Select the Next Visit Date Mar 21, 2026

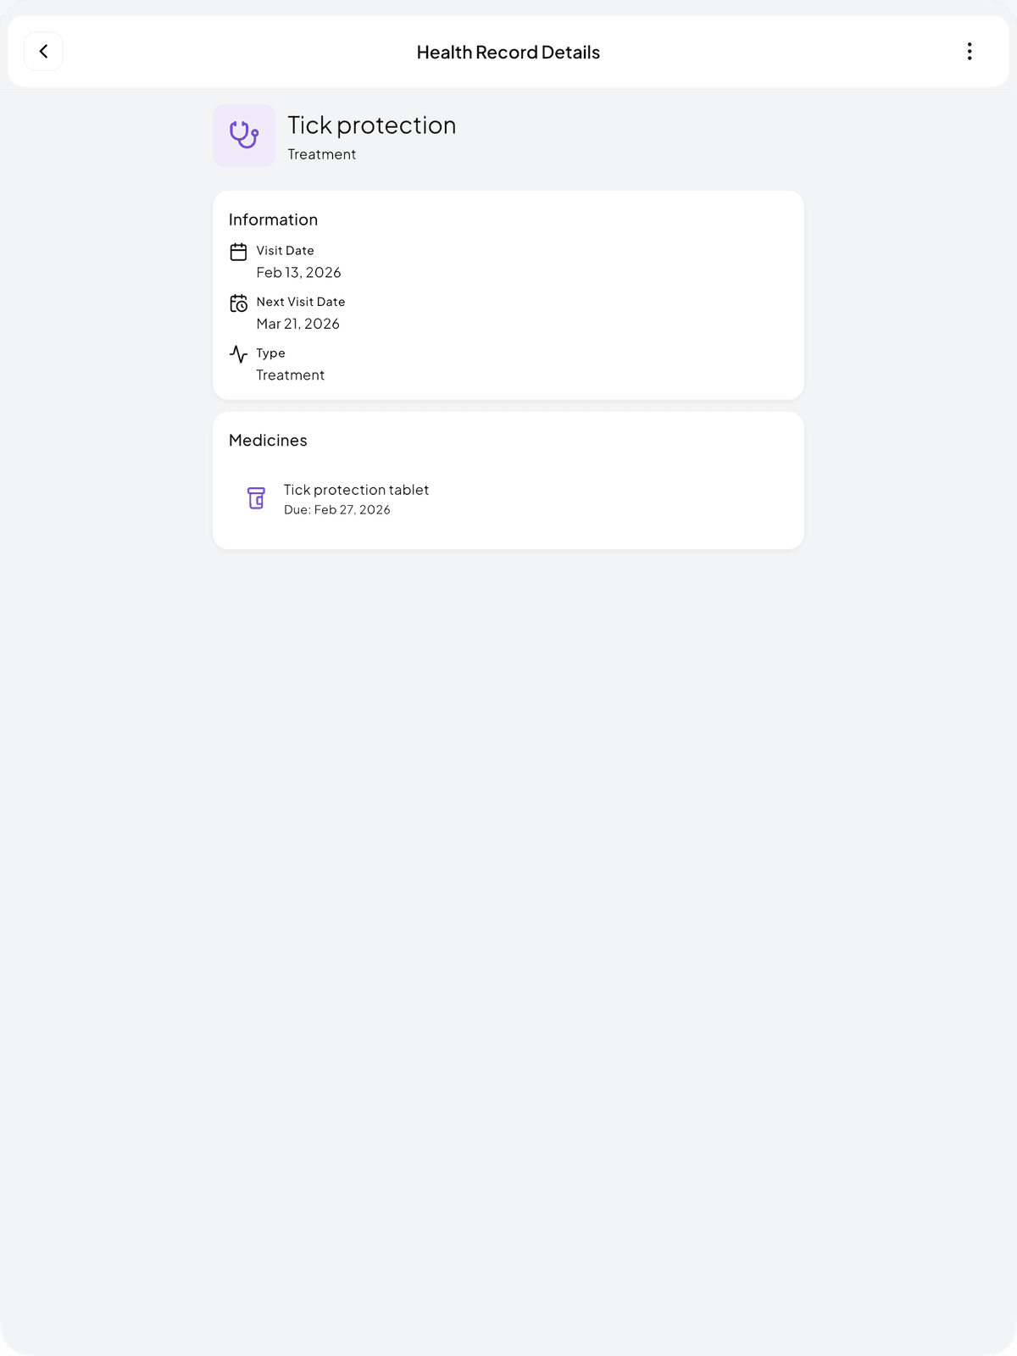pyautogui.click(x=297, y=324)
